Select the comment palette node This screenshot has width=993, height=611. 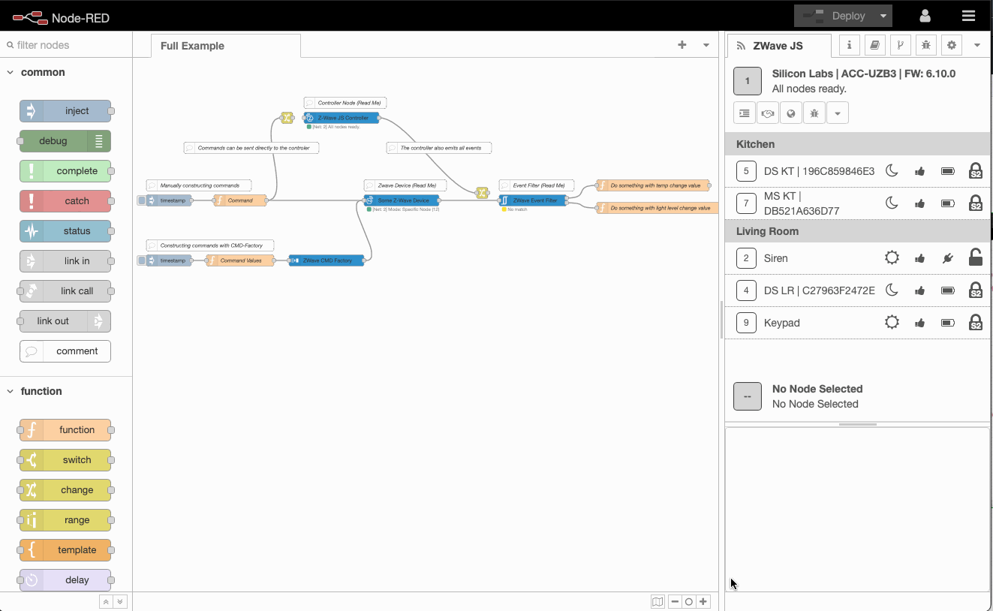pos(65,351)
